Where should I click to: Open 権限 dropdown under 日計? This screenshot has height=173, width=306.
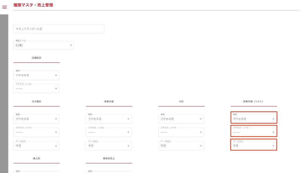click(x=181, y=119)
